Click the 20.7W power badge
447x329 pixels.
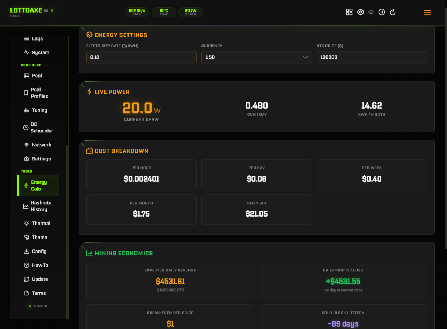191,12
